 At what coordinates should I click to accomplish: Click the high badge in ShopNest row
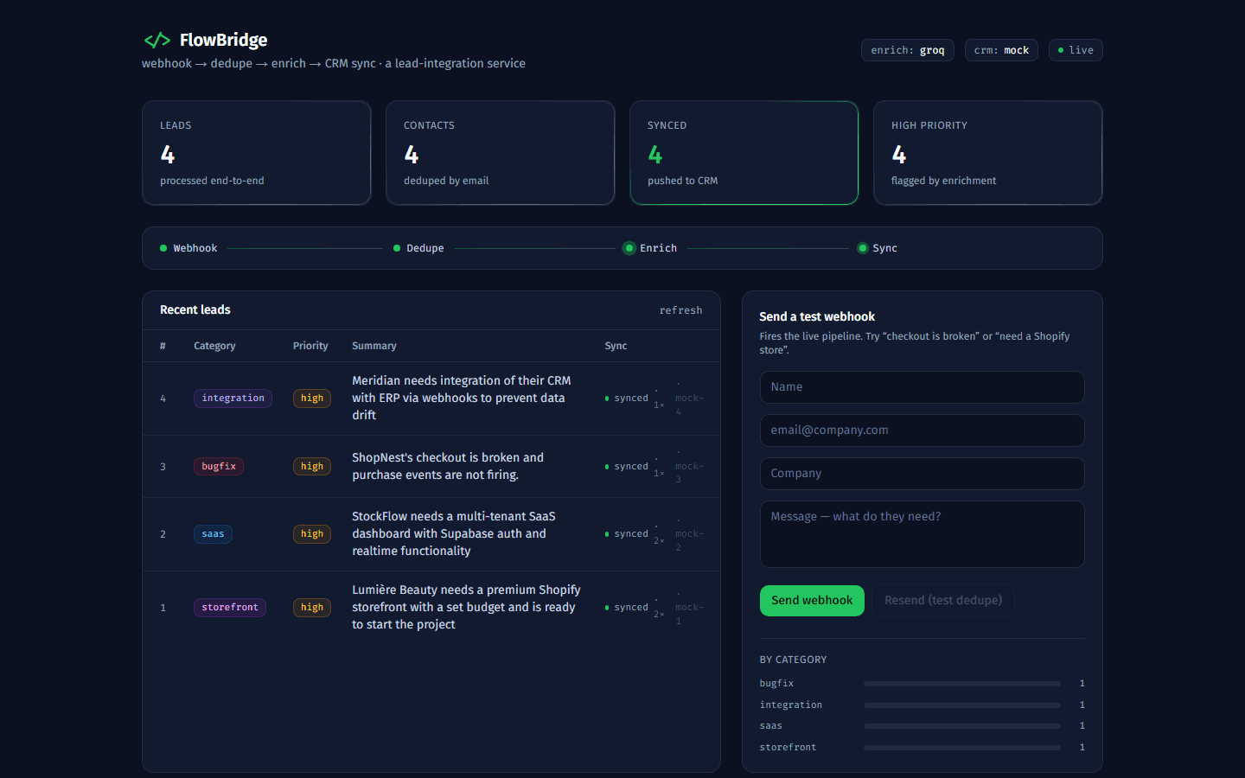tap(312, 467)
